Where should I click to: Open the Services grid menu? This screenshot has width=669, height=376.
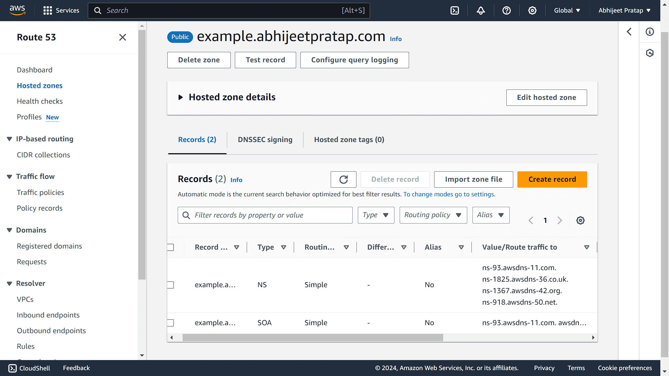61,10
